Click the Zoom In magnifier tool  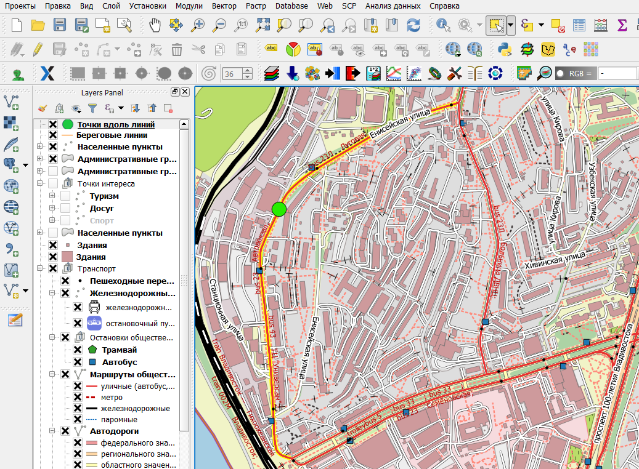tap(198, 25)
